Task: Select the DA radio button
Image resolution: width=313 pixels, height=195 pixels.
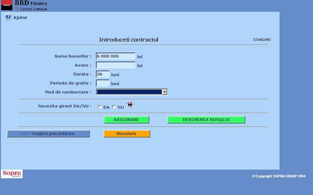Action: pyautogui.click(x=99, y=107)
